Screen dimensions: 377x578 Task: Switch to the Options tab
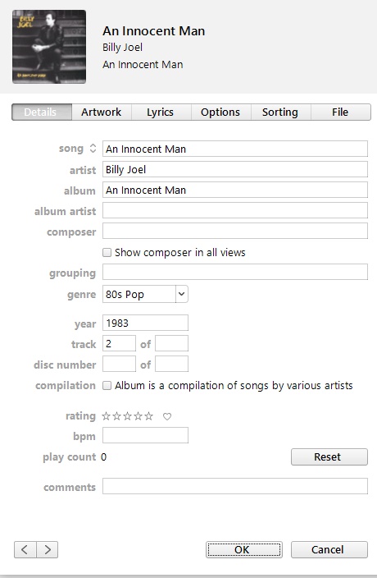pos(220,112)
